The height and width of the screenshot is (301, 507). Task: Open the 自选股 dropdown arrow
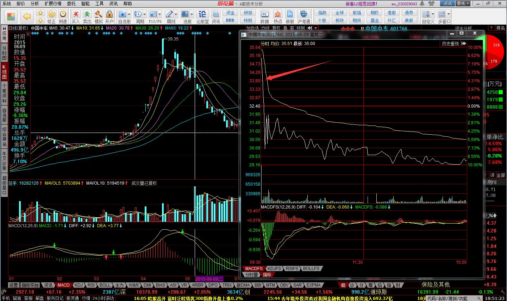click(x=129, y=14)
